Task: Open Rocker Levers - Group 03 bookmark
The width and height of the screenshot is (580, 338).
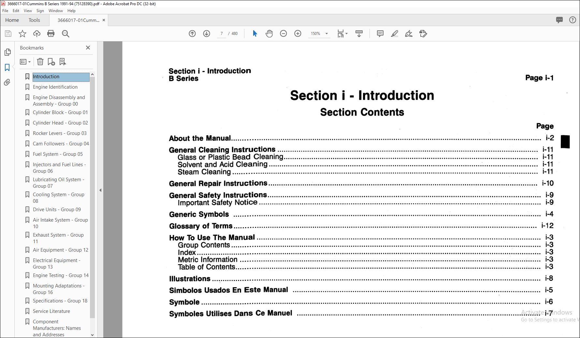Action: pyautogui.click(x=60, y=133)
